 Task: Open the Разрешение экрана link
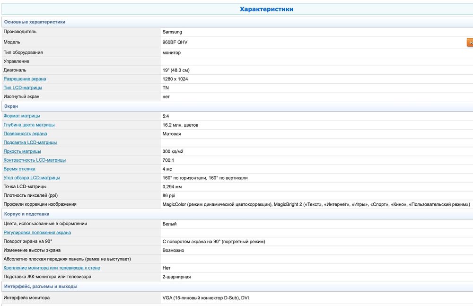(x=25, y=79)
